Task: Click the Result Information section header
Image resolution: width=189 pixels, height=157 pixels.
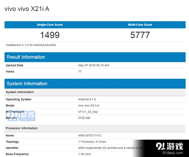Action: click(95, 57)
